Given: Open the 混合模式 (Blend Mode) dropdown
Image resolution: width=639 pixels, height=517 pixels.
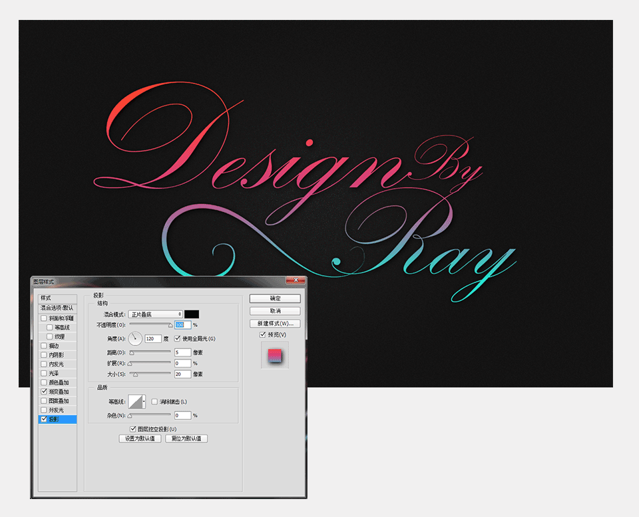Looking at the screenshot, I should (155, 314).
